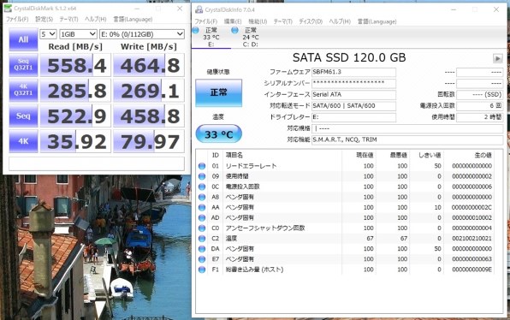The width and height of the screenshot is (510, 320).
Task: Click the power-on count value 6 回
Action: coord(480,106)
